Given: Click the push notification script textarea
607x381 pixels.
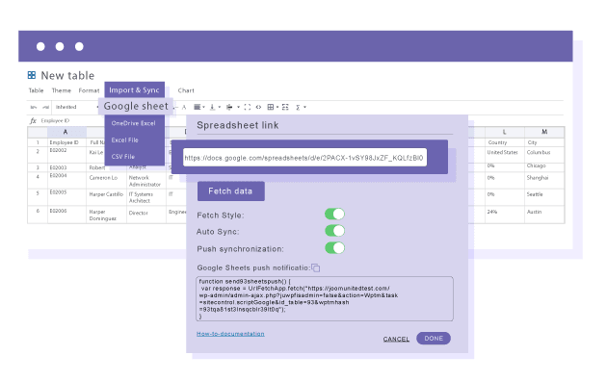Looking at the screenshot, I should click(x=325, y=298).
